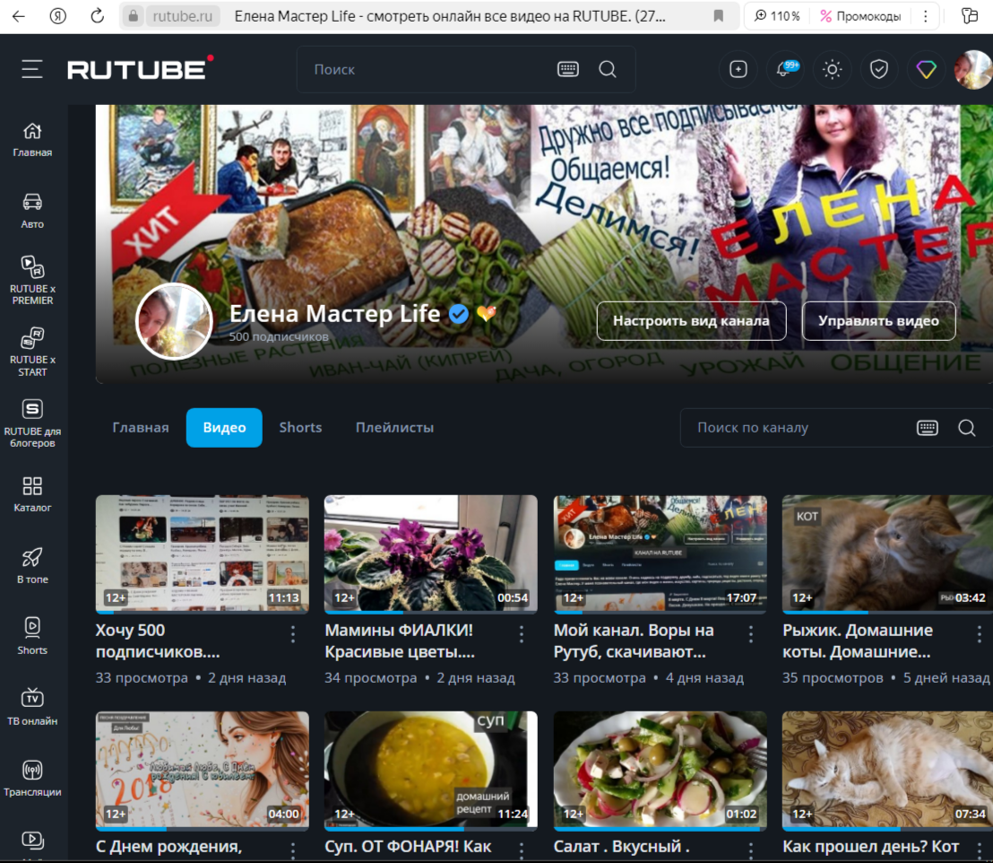Image resolution: width=993 pixels, height=863 pixels.
Task: Open Трансляции in sidebar
Action: [32, 779]
